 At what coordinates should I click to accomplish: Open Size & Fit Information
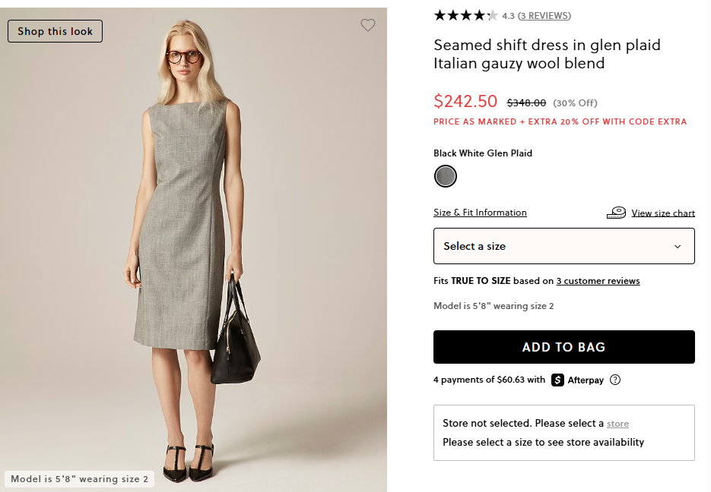point(480,213)
